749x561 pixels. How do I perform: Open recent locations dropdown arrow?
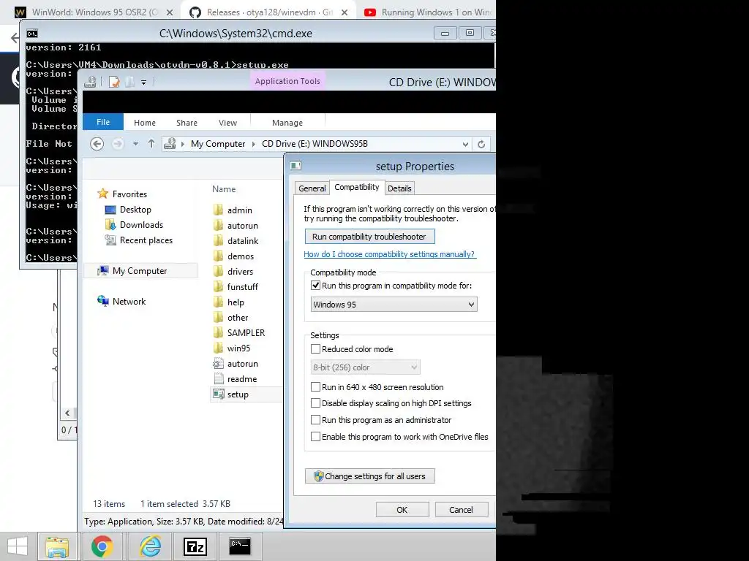click(135, 144)
